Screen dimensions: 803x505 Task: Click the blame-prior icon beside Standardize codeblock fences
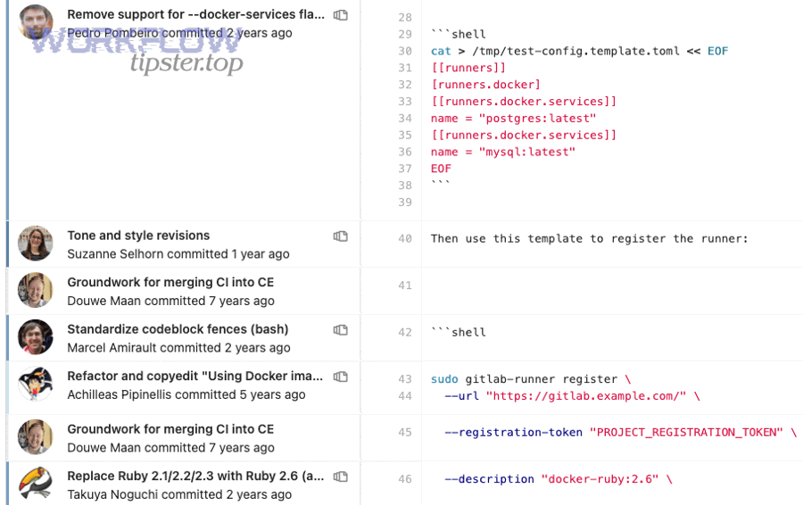click(340, 330)
